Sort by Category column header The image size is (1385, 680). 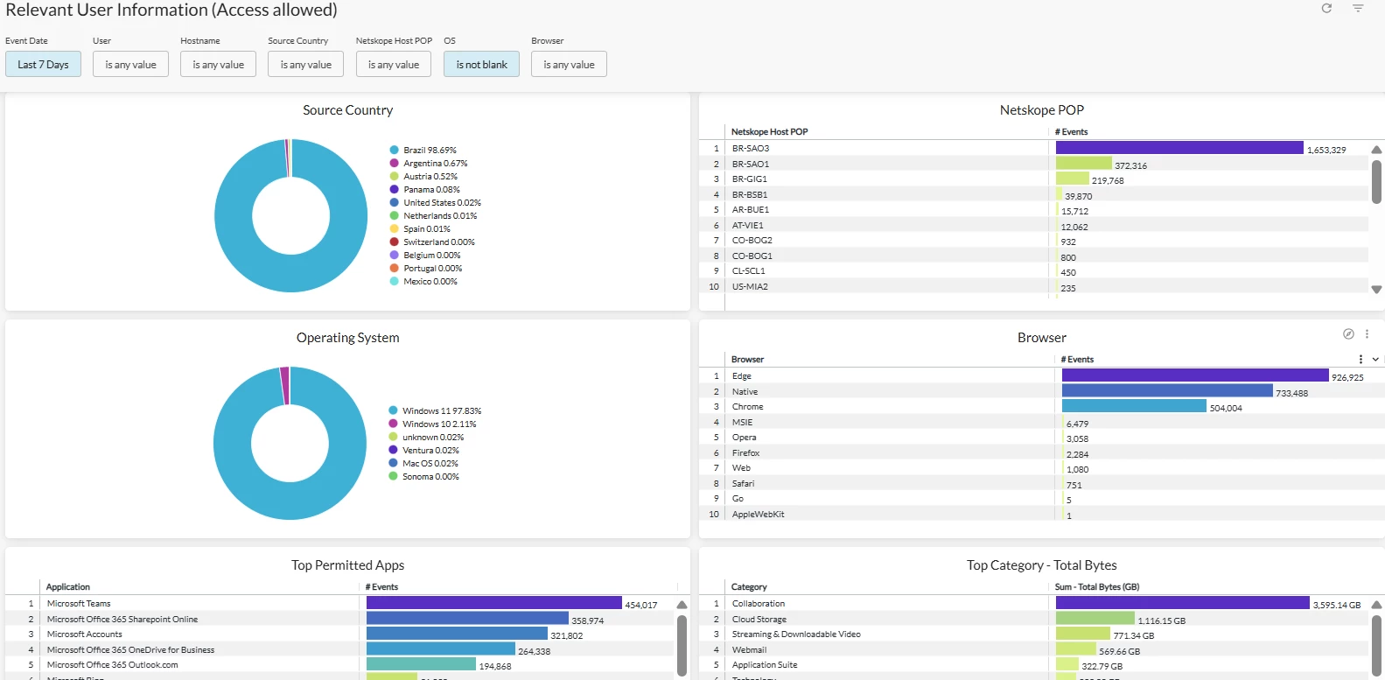(749, 586)
